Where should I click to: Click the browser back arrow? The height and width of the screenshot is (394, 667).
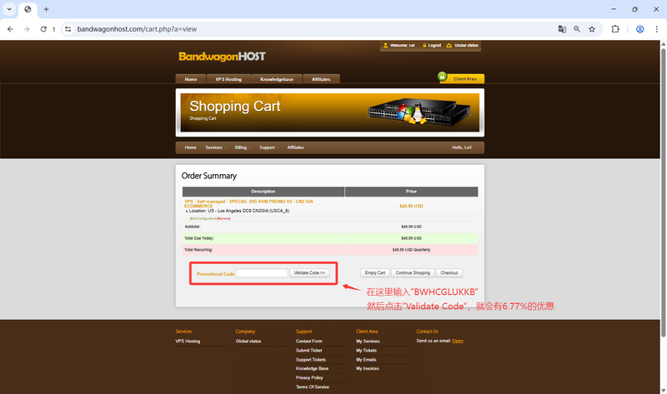coord(10,28)
